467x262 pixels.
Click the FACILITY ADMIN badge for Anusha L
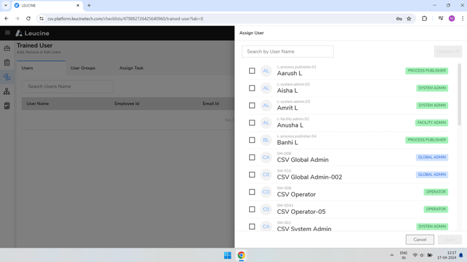[431, 123]
